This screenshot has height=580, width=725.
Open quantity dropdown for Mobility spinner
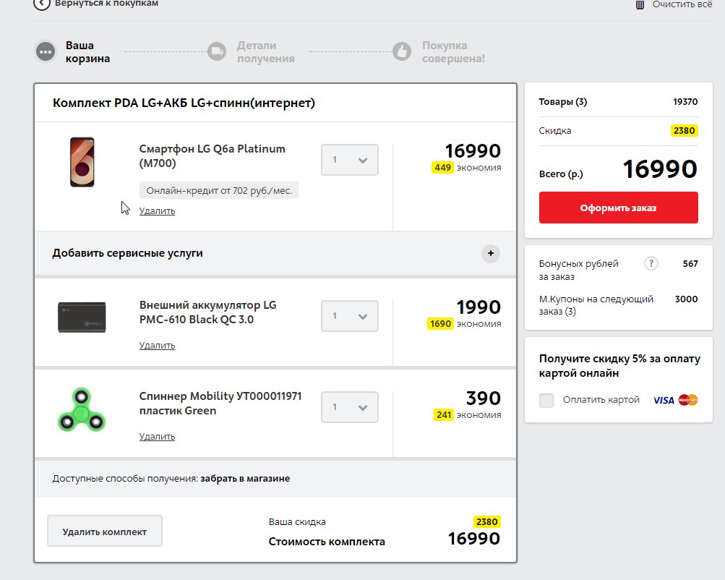(350, 407)
